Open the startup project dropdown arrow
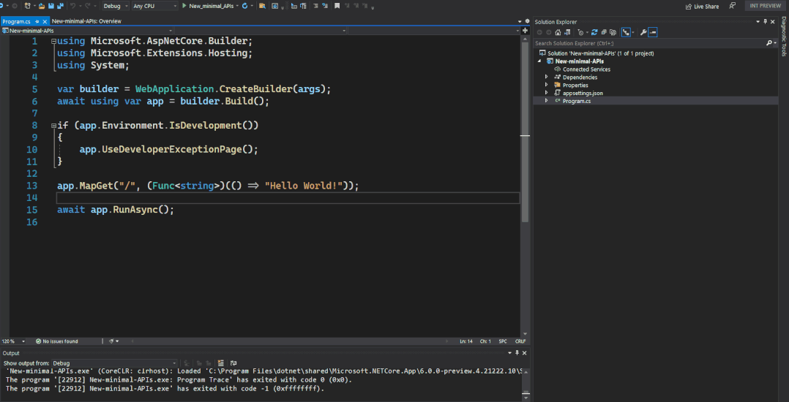This screenshot has height=402, width=789. (x=237, y=6)
